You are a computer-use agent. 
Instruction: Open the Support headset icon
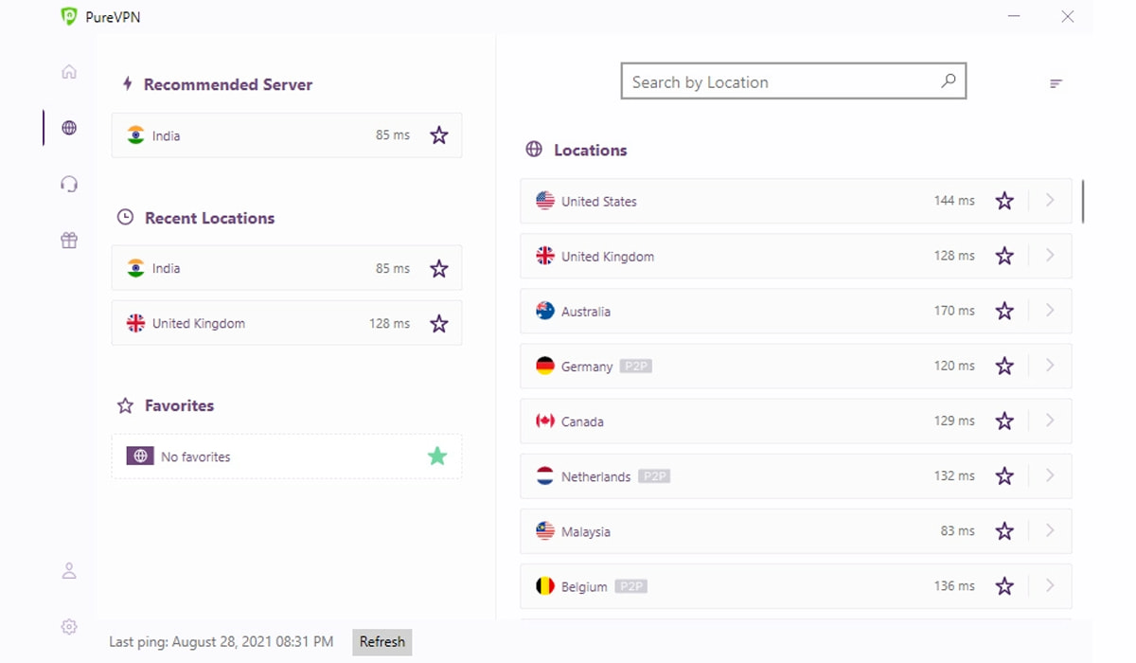(68, 184)
